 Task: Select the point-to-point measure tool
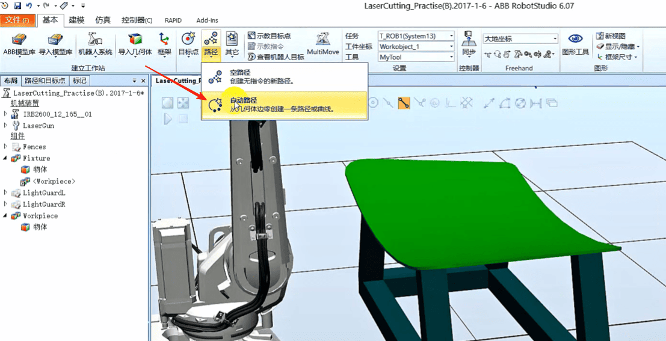tap(490, 103)
